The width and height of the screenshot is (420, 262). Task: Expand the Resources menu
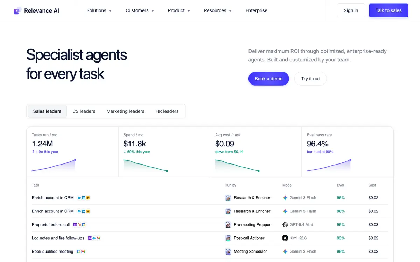[218, 10]
